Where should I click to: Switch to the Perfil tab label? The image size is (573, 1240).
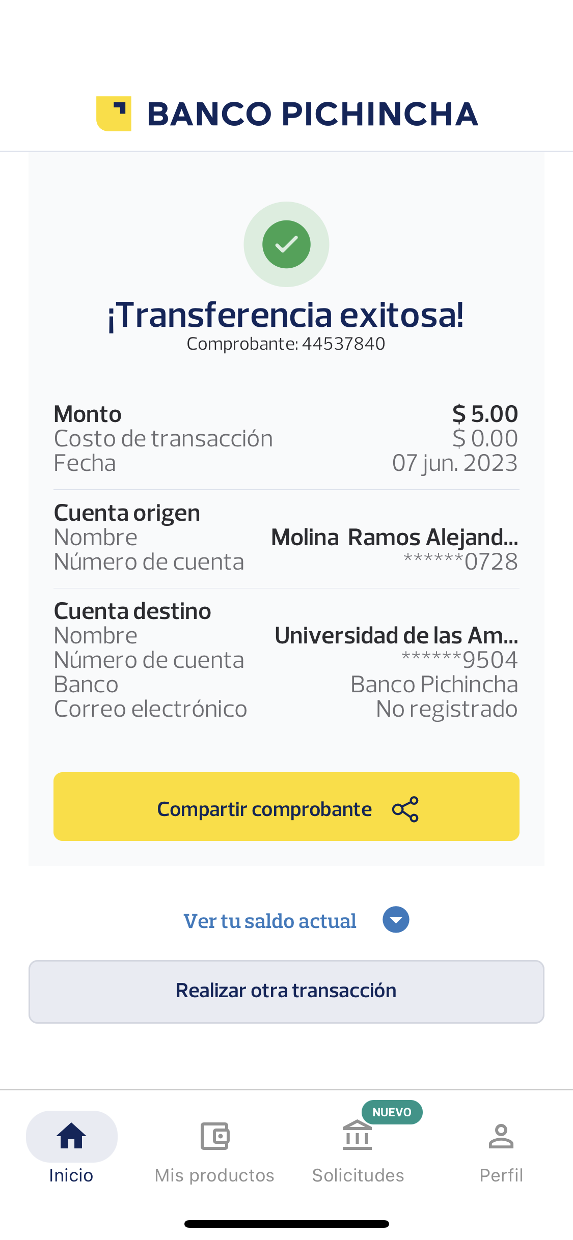coord(501,1175)
